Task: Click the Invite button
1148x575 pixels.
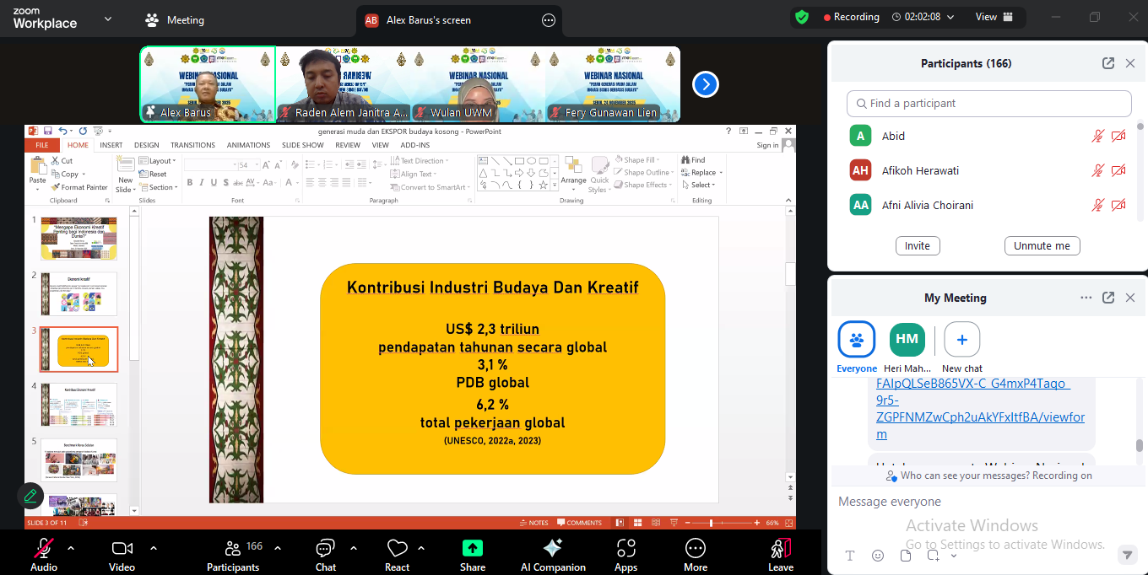Action: [x=918, y=246]
